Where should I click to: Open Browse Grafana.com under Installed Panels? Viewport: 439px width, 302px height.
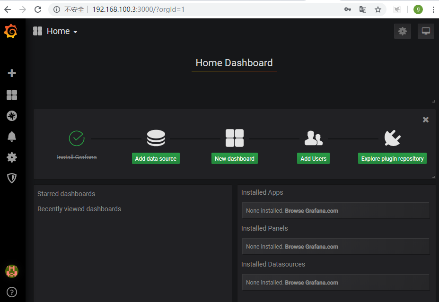pyautogui.click(x=311, y=247)
